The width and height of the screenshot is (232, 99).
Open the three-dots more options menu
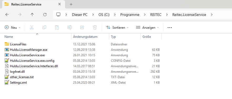[x=170, y=27]
